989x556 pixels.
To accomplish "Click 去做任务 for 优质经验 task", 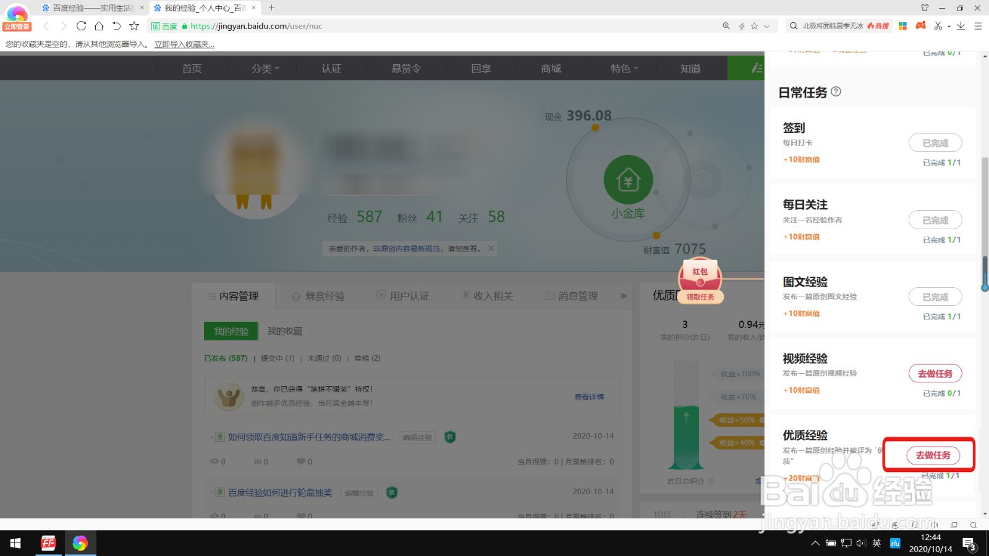I will point(933,455).
